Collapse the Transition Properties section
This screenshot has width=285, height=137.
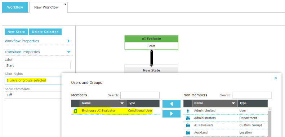click(68, 52)
